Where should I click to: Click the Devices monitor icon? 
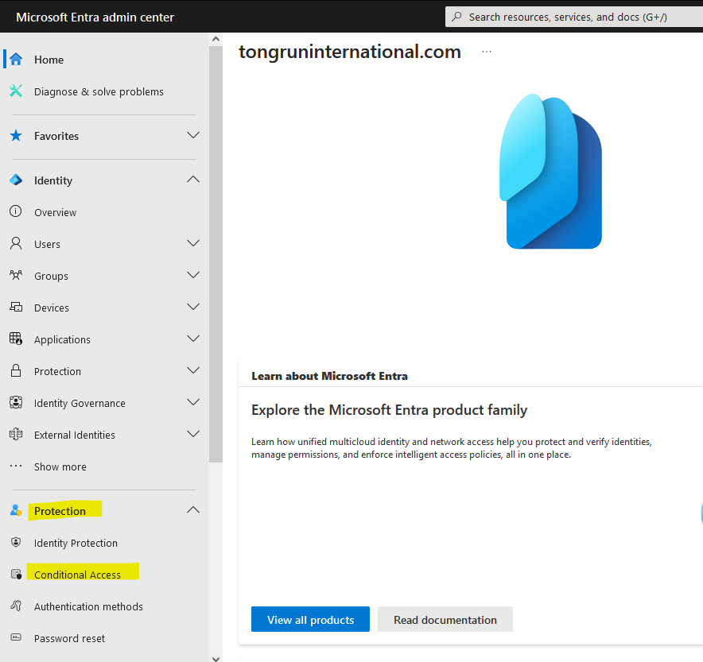[x=16, y=307]
